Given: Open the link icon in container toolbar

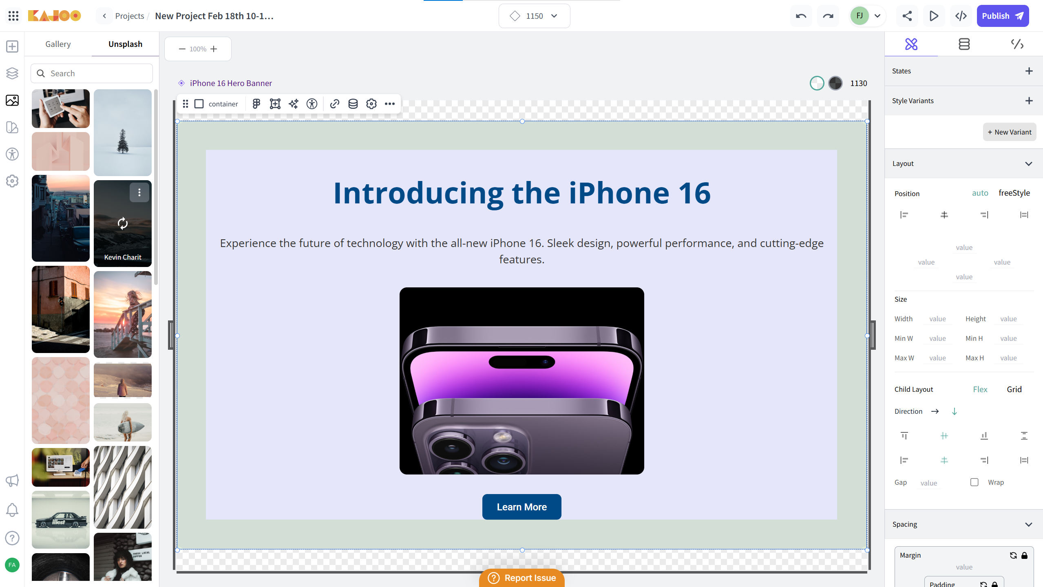Looking at the screenshot, I should click(334, 104).
